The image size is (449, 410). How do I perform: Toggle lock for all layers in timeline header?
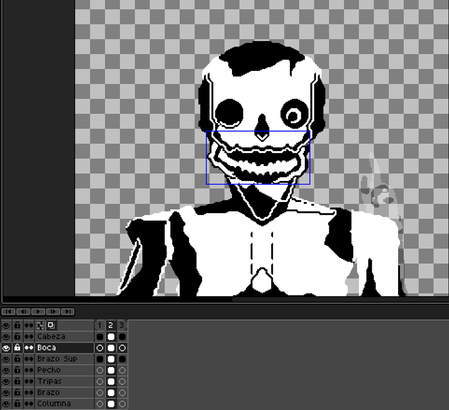pos(17,325)
